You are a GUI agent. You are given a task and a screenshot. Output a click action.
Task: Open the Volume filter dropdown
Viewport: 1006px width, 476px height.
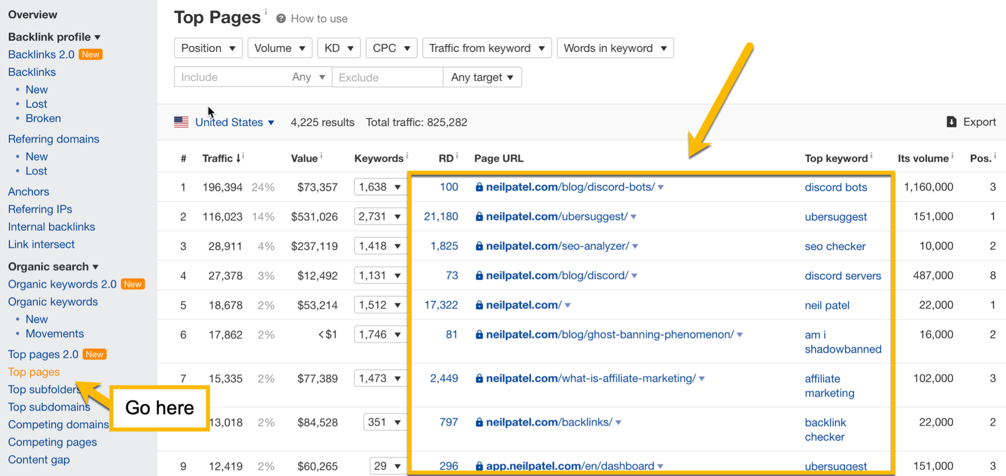[x=280, y=48]
